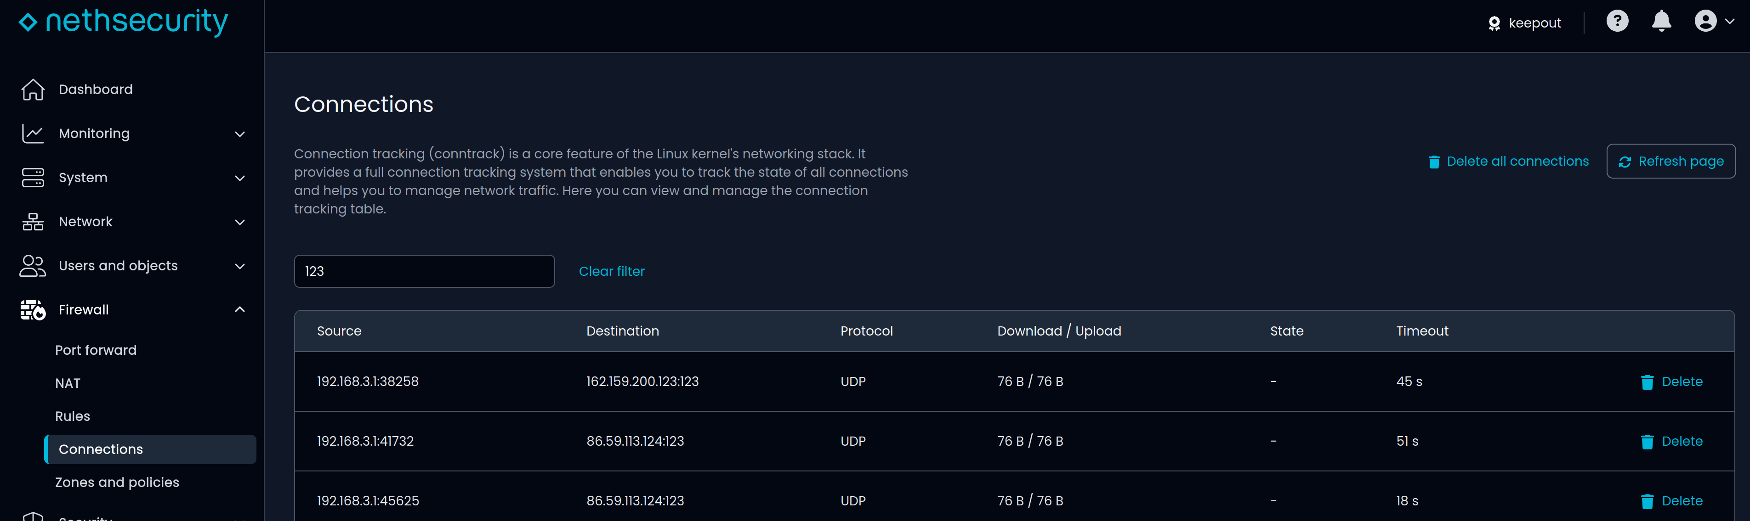Collapse the Firewall menu chevron
The height and width of the screenshot is (521, 1750).
[240, 310]
